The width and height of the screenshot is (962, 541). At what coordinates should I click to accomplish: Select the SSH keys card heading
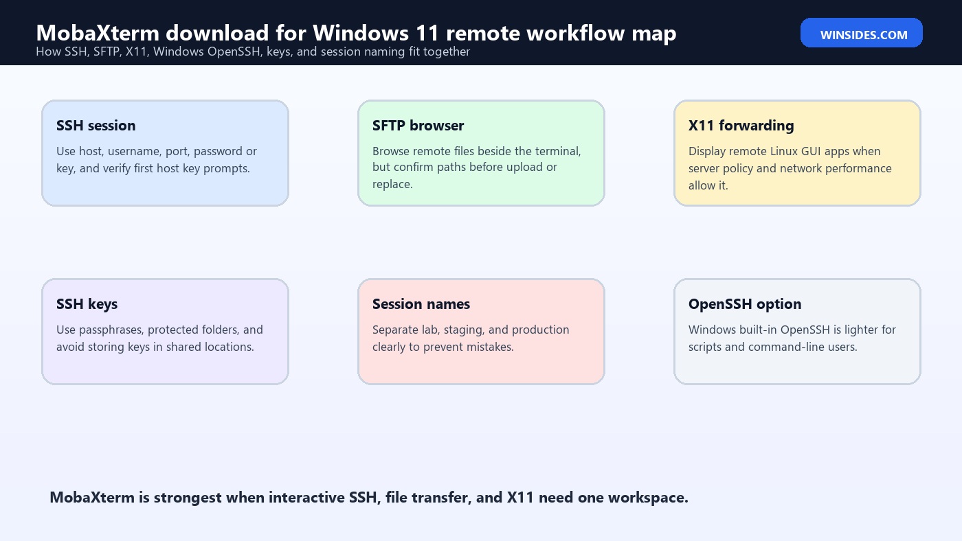point(87,304)
